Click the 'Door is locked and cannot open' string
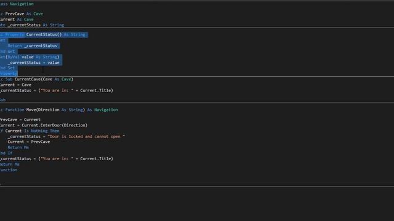 click(86, 136)
